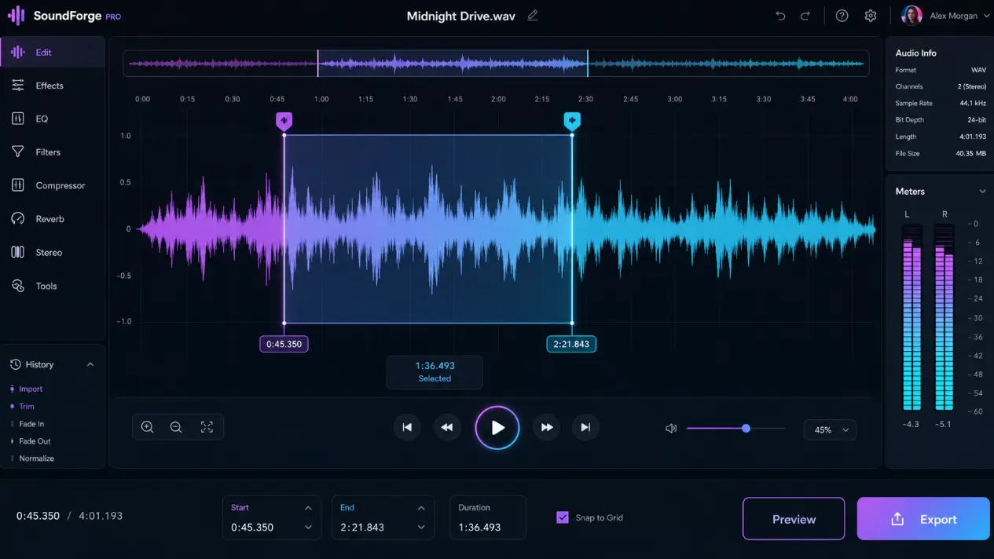Redo the last undone action
This screenshot has width=994, height=559.
click(805, 16)
